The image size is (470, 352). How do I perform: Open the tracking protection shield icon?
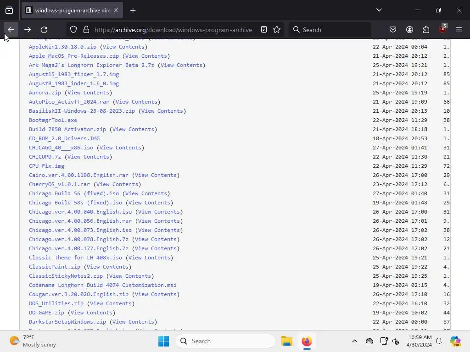tap(73, 30)
